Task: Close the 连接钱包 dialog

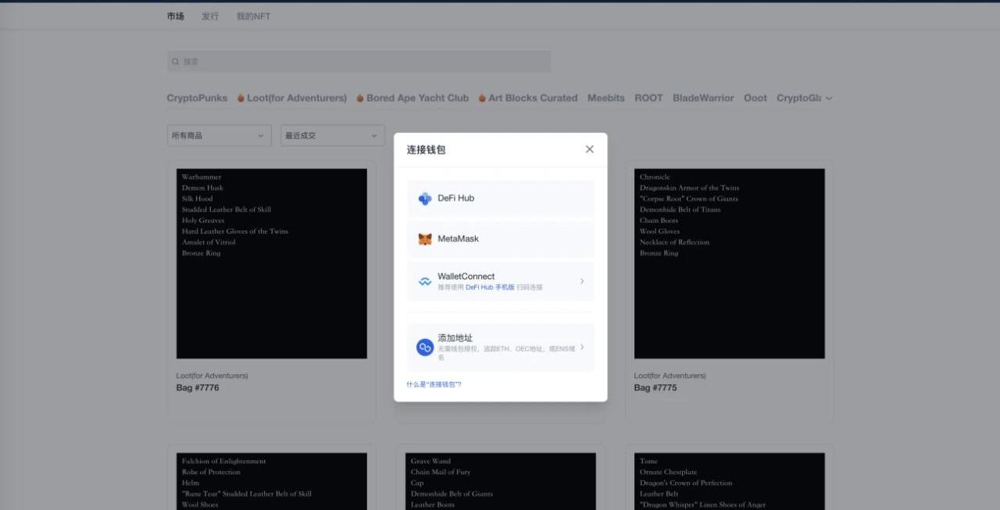Action: (x=590, y=149)
